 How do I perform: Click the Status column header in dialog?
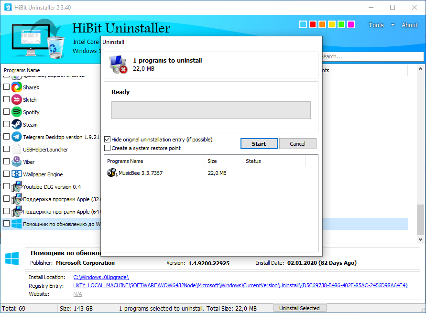253,161
